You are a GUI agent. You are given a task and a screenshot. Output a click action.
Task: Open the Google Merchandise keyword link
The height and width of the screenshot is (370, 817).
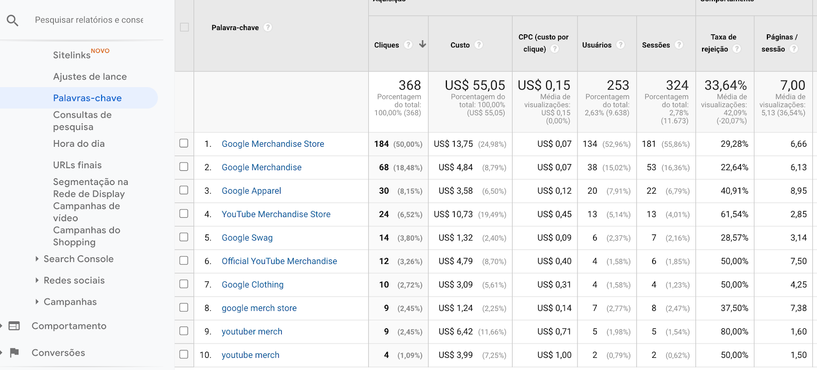coord(261,167)
